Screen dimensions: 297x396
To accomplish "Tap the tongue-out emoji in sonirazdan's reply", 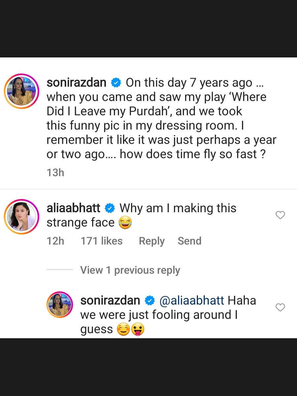I will coord(138,330).
